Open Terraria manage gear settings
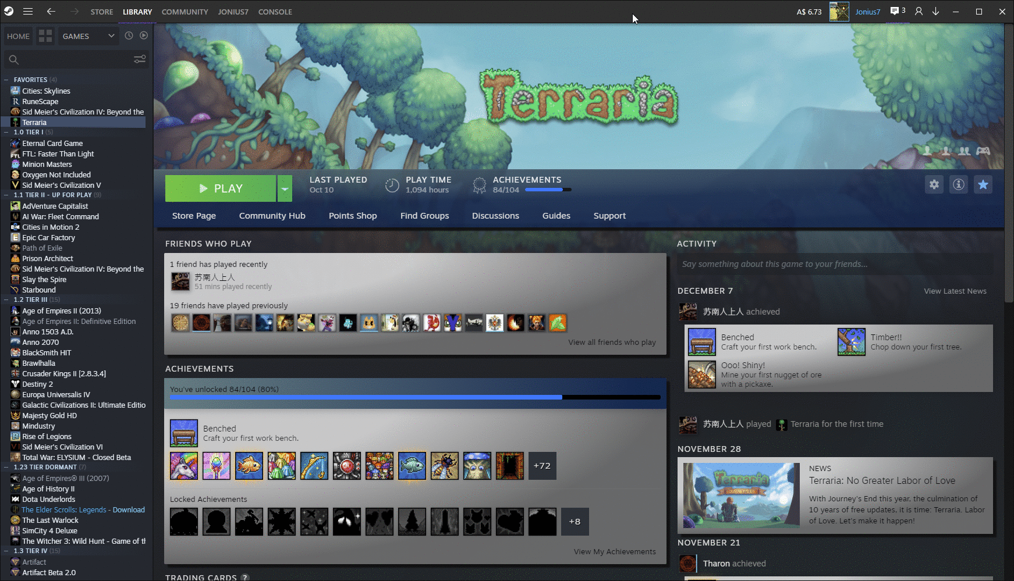 coord(934,184)
